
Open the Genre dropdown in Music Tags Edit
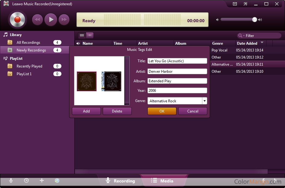click(x=204, y=101)
